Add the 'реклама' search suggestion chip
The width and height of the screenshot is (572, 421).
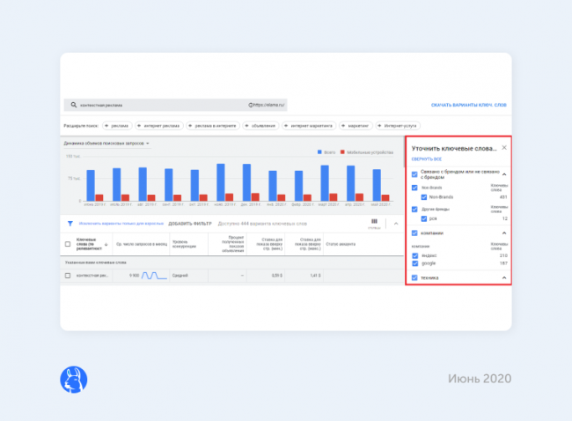pyautogui.click(x=118, y=126)
